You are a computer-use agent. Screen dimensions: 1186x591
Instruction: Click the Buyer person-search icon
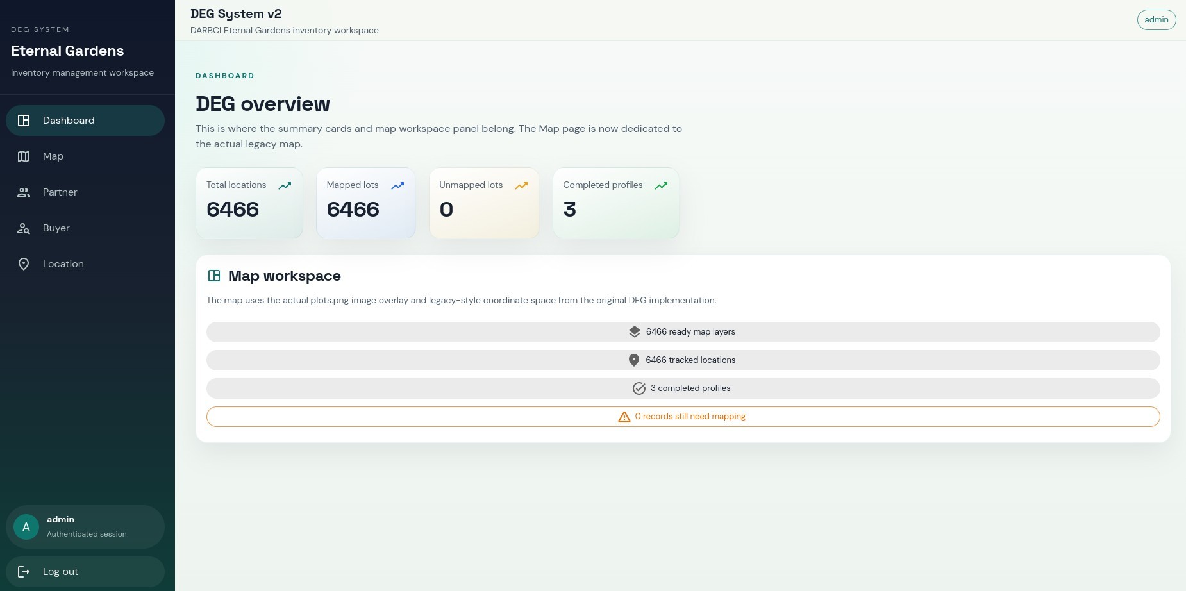(x=24, y=228)
